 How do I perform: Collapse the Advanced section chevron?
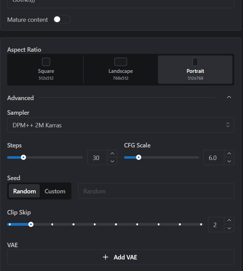pos(229,97)
